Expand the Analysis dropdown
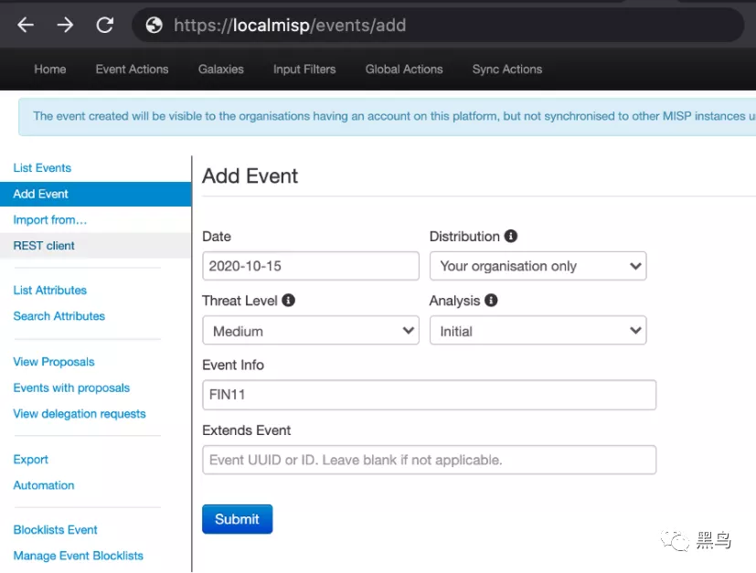The width and height of the screenshot is (756, 573). point(538,331)
